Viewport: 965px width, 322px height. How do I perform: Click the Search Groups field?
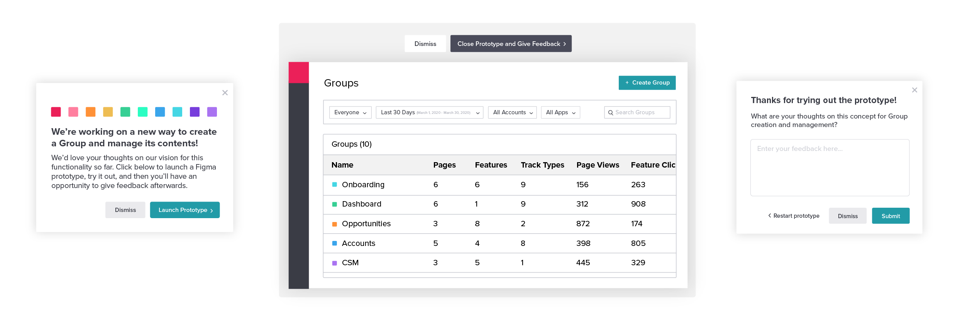coord(637,112)
